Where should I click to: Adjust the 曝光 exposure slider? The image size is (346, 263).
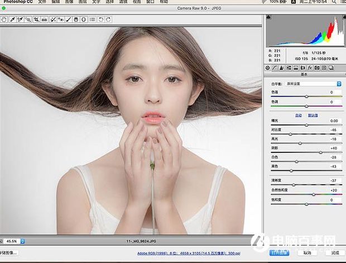[306, 125]
